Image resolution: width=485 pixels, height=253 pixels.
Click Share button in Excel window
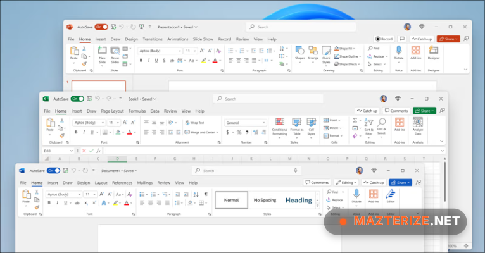(x=424, y=111)
